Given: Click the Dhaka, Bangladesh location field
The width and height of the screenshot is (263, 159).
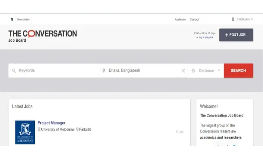Looking at the screenshot, I should click(143, 70).
